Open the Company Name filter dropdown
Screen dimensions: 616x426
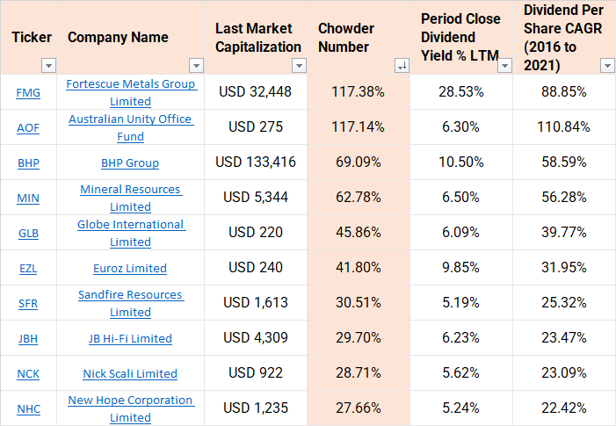point(196,66)
